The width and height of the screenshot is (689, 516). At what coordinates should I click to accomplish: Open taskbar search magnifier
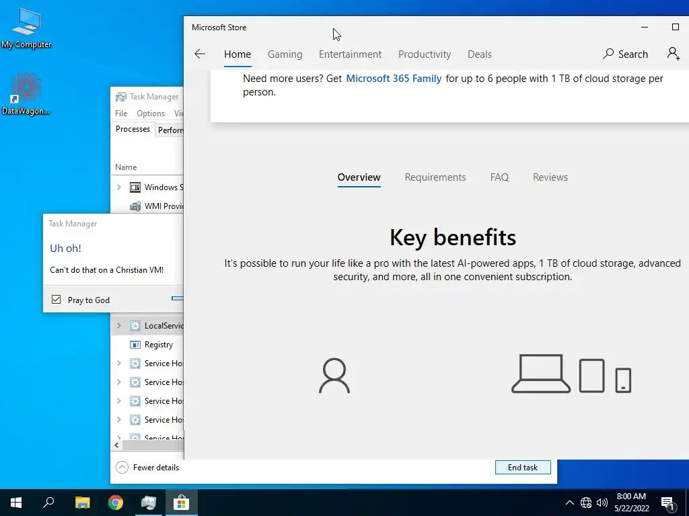tap(48, 503)
